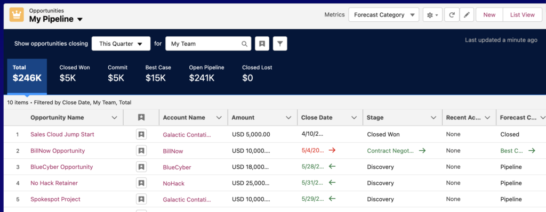Open Amount column menu chevron

[288, 118]
